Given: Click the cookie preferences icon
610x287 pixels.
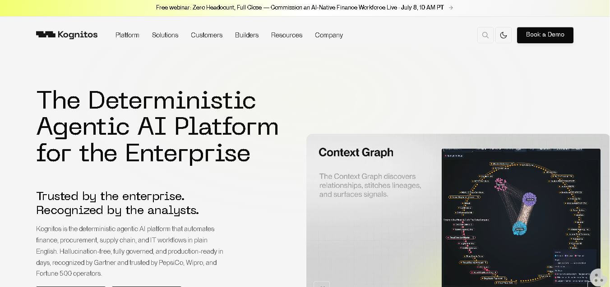Looking at the screenshot, I should (x=599, y=278).
